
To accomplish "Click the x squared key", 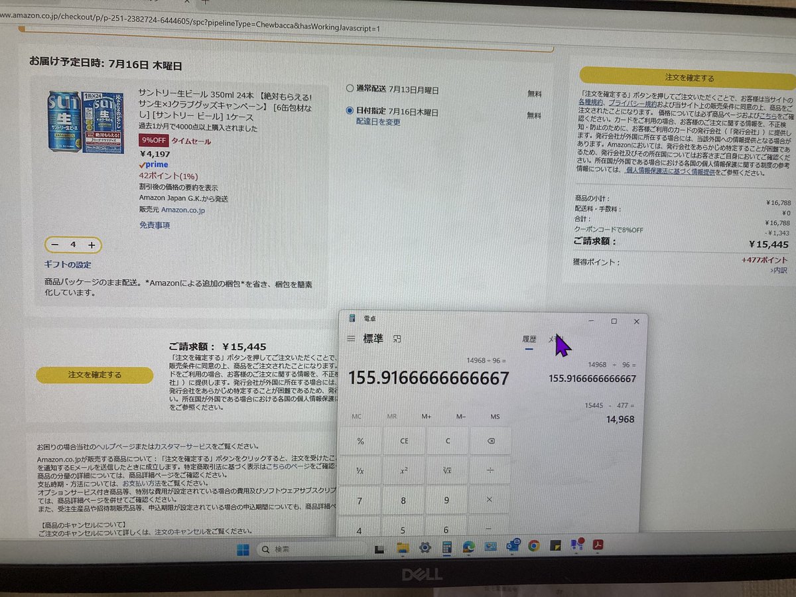I will click(x=403, y=470).
